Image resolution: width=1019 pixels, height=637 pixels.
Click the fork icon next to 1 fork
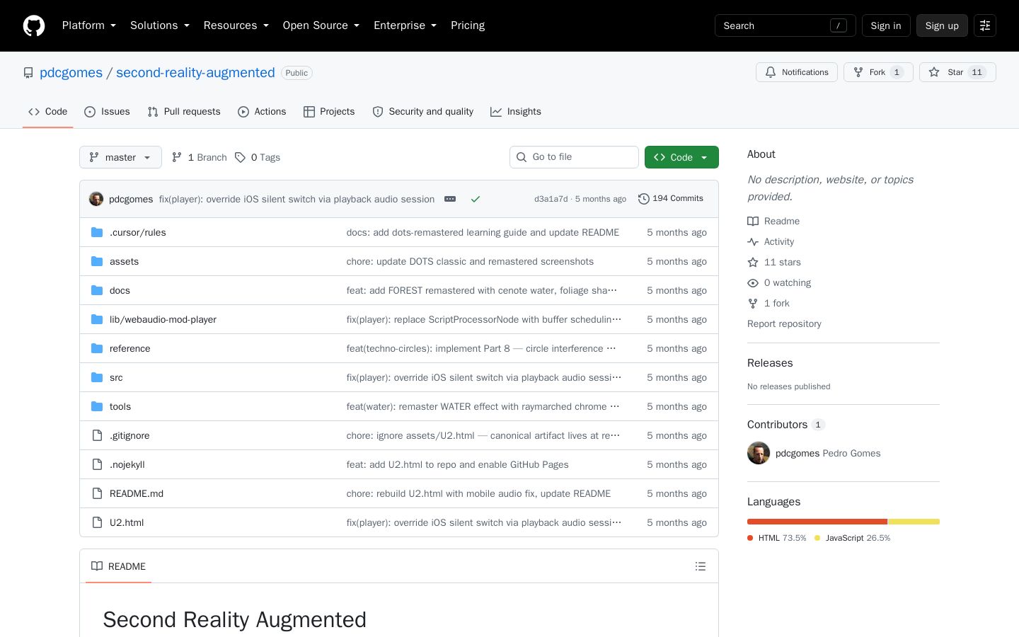pyautogui.click(x=753, y=303)
